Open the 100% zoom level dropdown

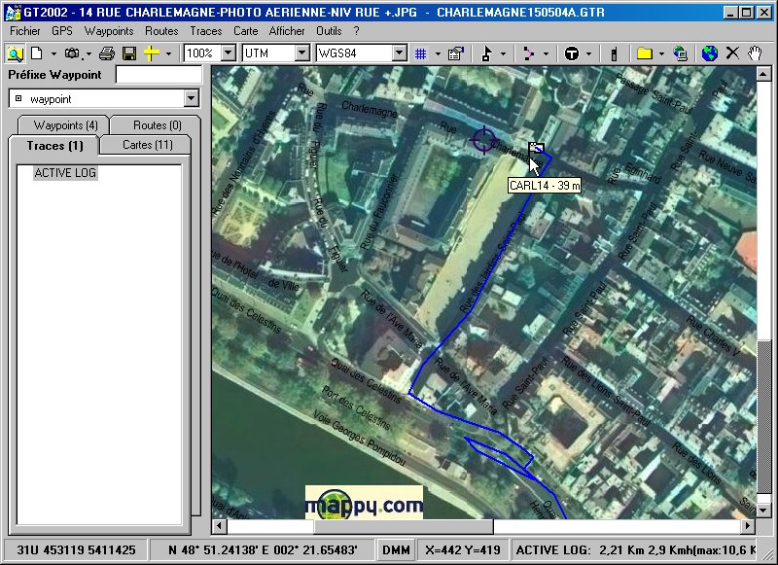[x=228, y=53]
